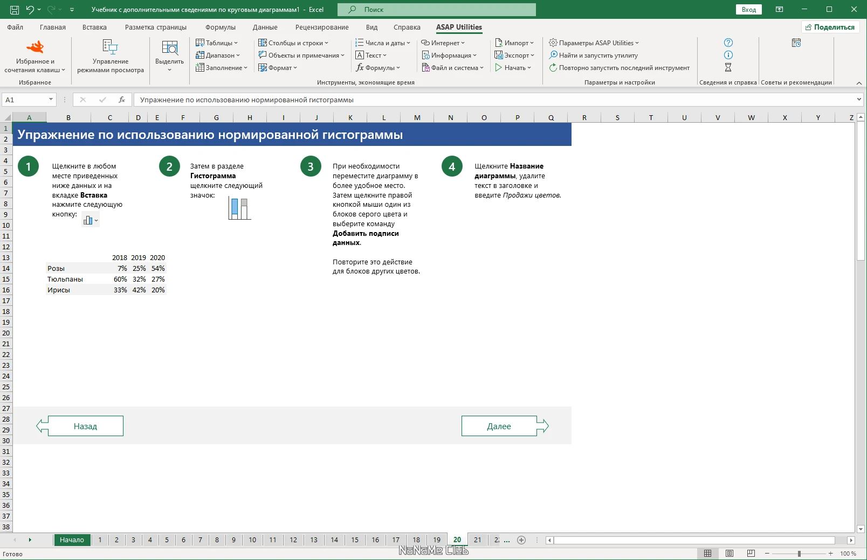867x560 pixels.
Task: Open the view modes management tool
Action: tap(111, 57)
